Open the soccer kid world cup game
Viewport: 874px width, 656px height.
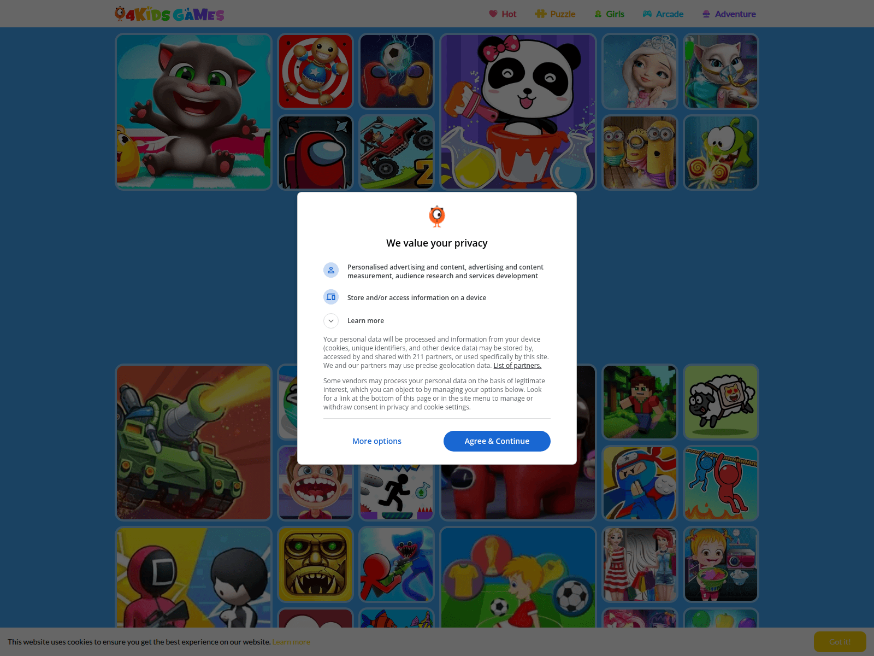(518, 577)
